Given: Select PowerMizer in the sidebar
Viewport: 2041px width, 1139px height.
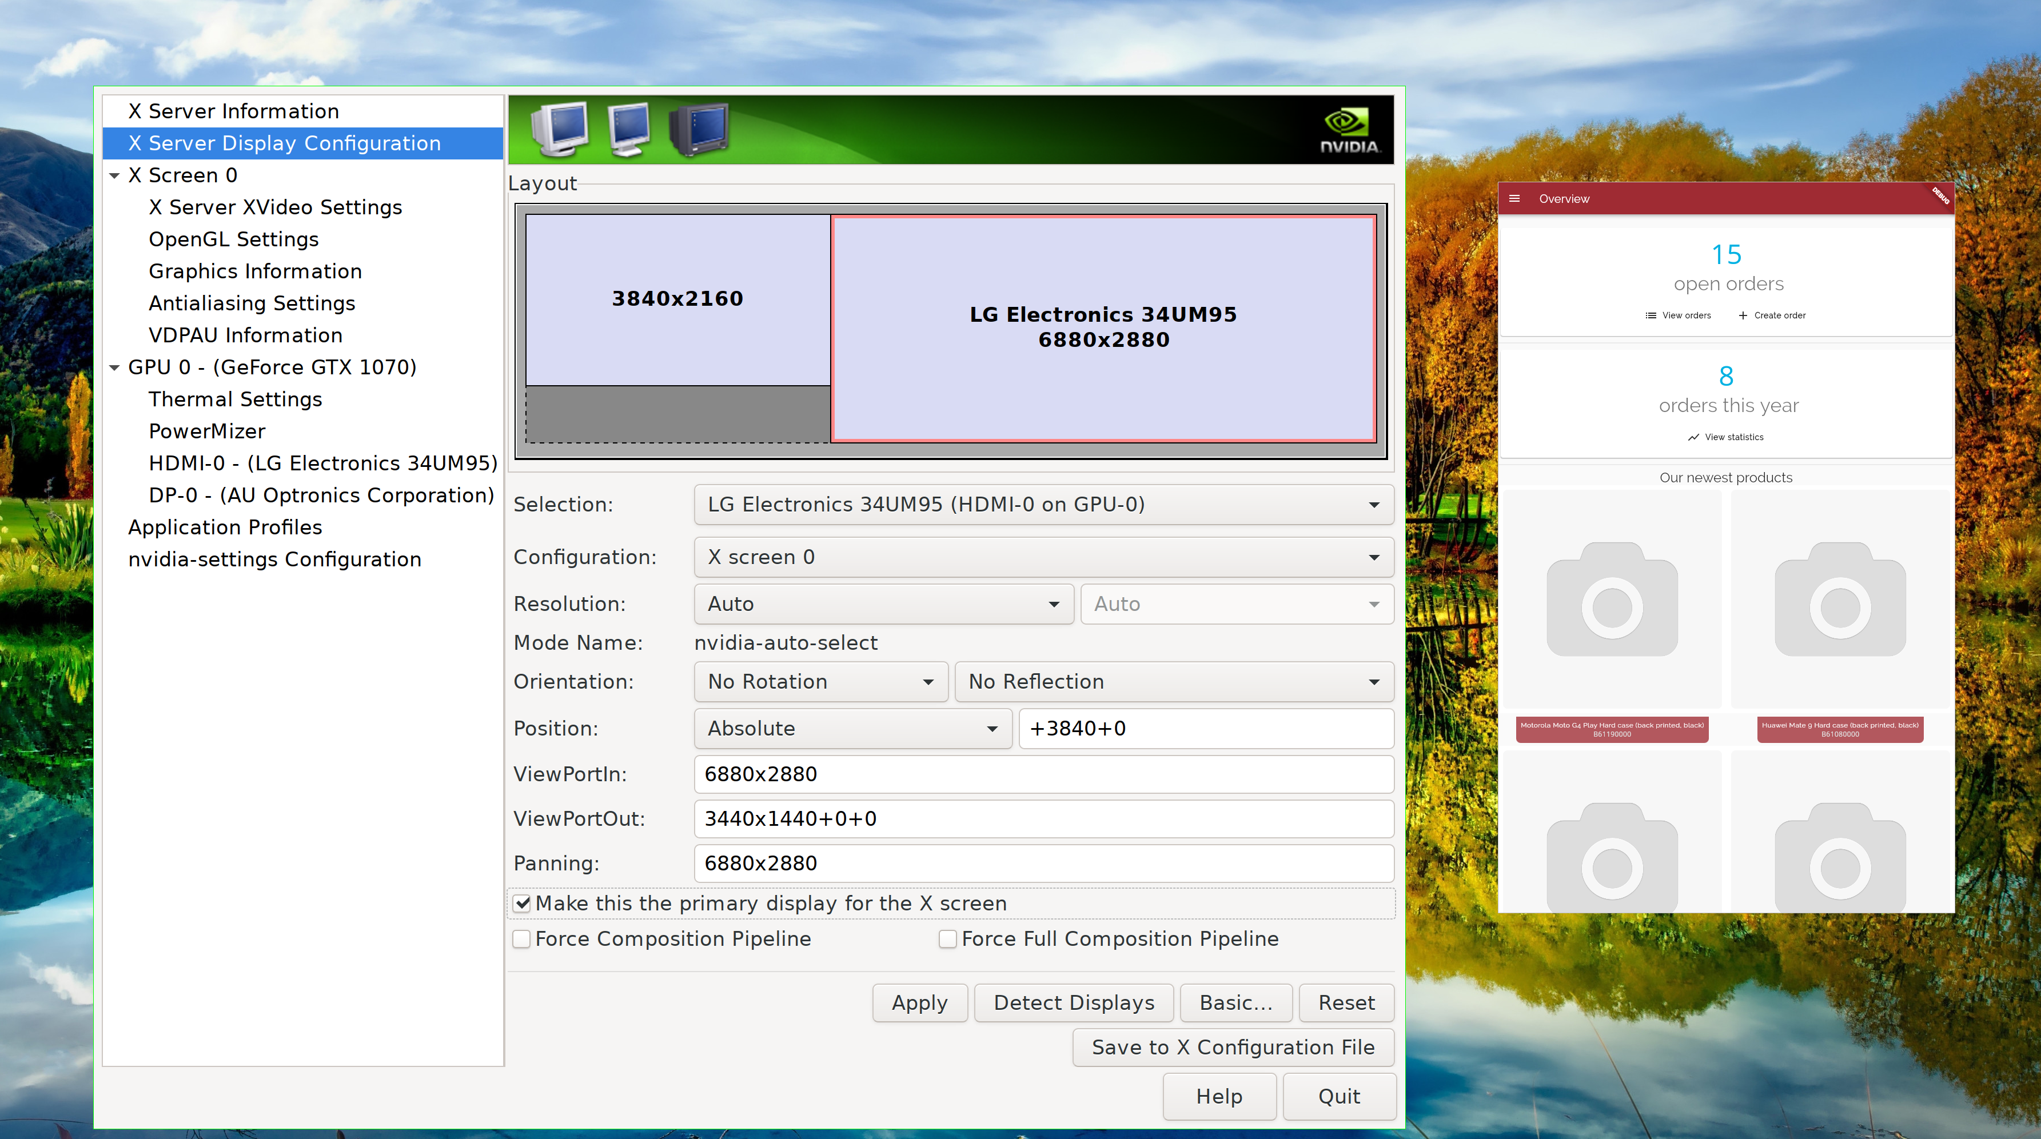Looking at the screenshot, I should [x=207, y=431].
